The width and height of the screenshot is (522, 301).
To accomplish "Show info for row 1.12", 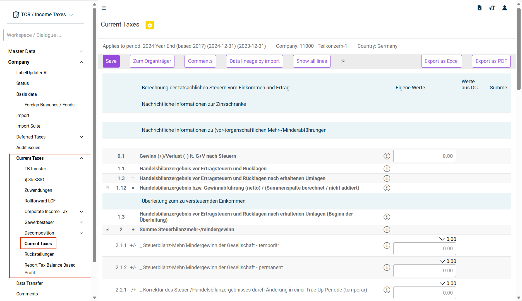I will tap(387, 188).
